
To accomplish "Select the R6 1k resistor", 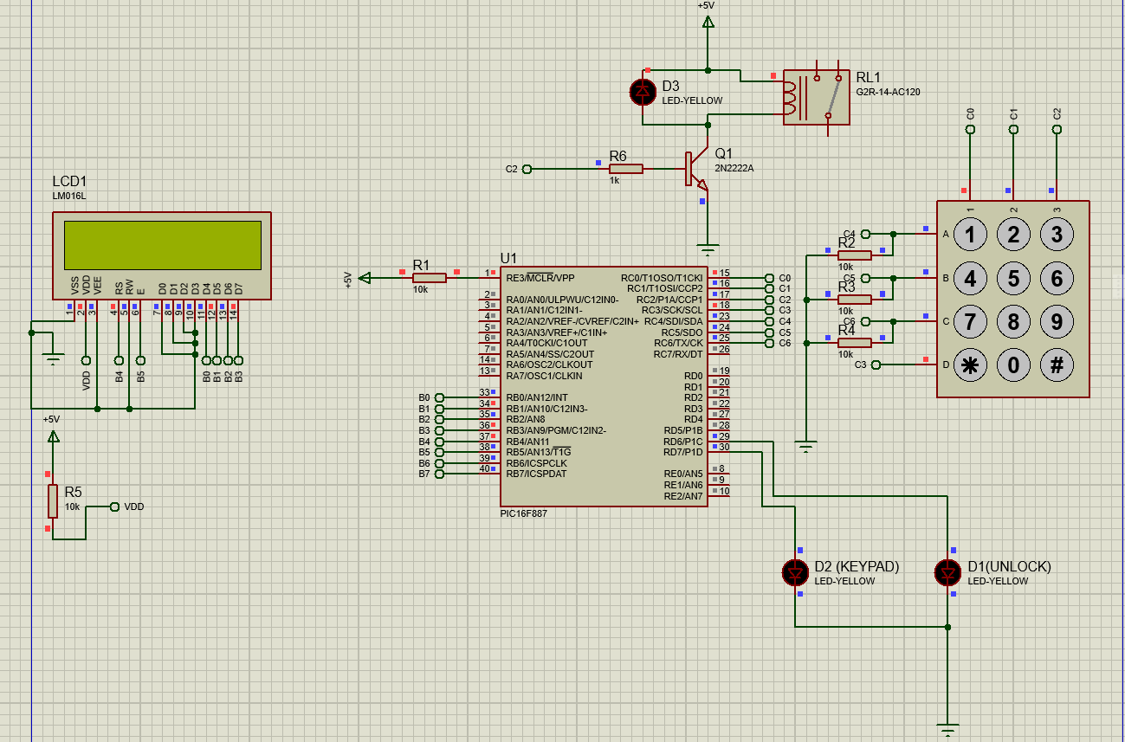I will [625, 169].
